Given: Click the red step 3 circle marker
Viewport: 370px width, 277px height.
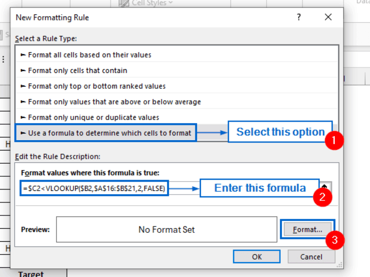Looking at the screenshot, I should [x=334, y=239].
